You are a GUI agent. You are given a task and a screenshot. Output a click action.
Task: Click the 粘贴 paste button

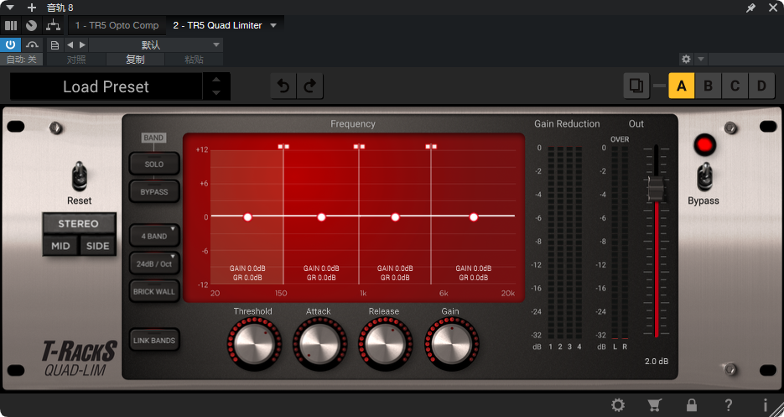point(194,60)
